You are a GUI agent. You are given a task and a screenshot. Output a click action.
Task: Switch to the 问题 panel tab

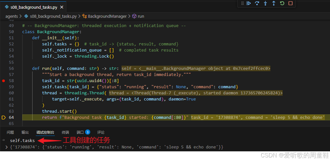click(10, 132)
